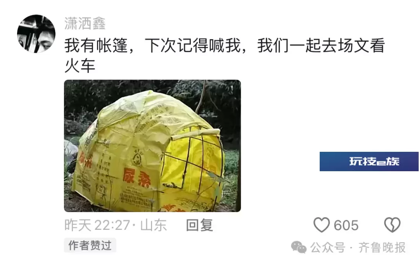The width and height of the screenshot is (419, 264).
Task: Tap the 玩技e族 blue banner
Action: point(369,162)
